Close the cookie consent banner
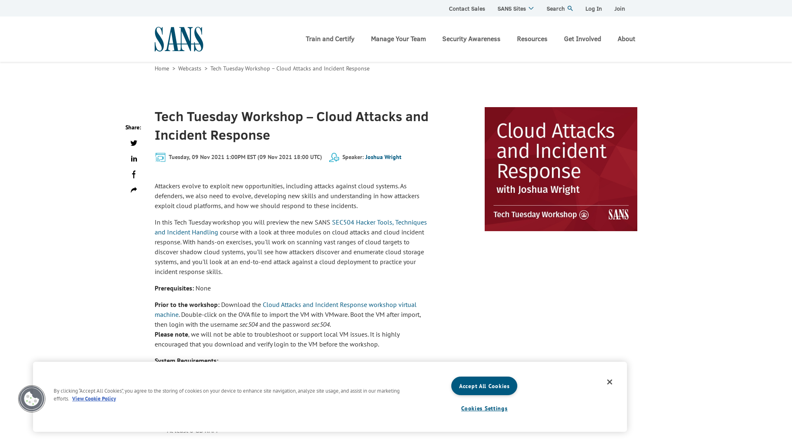The width and height of the screenshot is (792, 445). point(610,382)
